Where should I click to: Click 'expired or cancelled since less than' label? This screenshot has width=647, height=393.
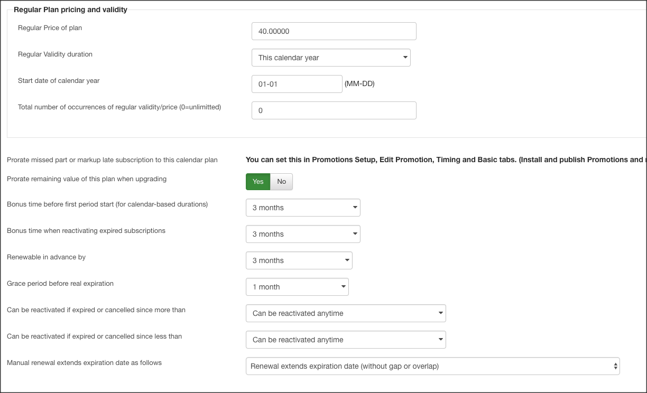(x=95, y=336)
